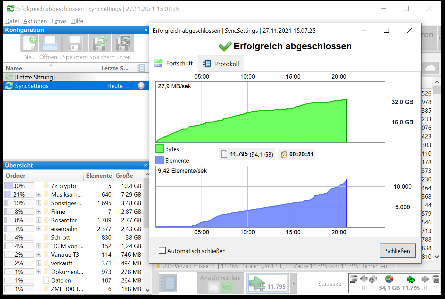This screenshot has width=445, height=299.
Task: Click the trash bin icon in Statistiken bar
Action: [x=354, y=279]
